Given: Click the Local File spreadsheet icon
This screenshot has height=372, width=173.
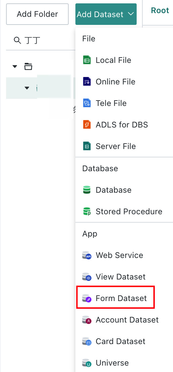Looking at the screenshot, I should click(x=87, y=60).
